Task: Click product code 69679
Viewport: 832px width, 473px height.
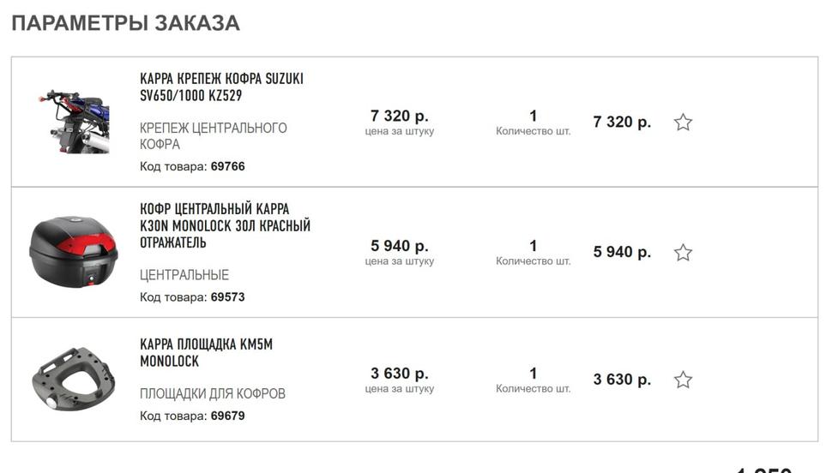Action: 227,416
